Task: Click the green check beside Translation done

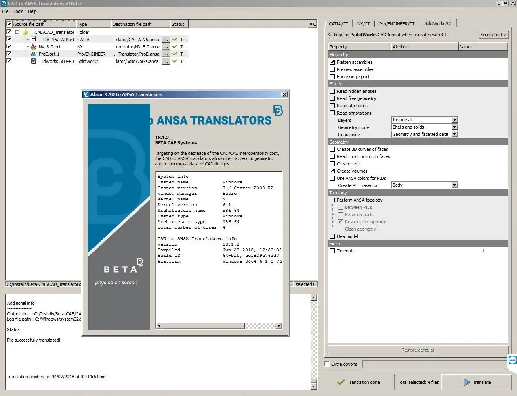Action: pyautogui.click(x=341, y=382)
